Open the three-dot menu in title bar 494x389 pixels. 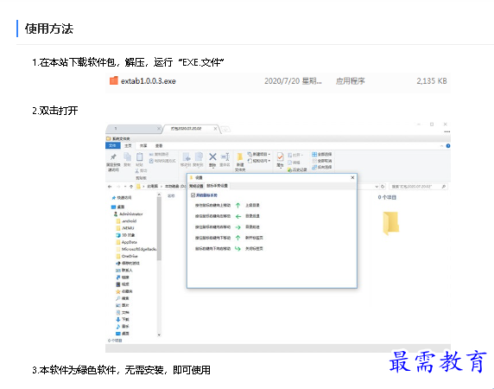tap(447, 131)
